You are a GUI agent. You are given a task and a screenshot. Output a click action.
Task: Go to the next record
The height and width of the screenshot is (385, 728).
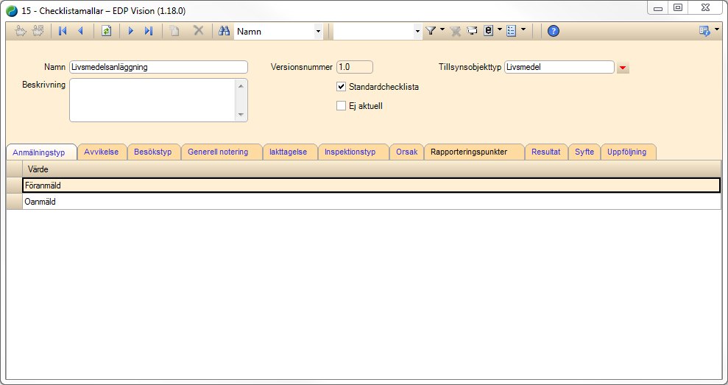pos(131,31)
